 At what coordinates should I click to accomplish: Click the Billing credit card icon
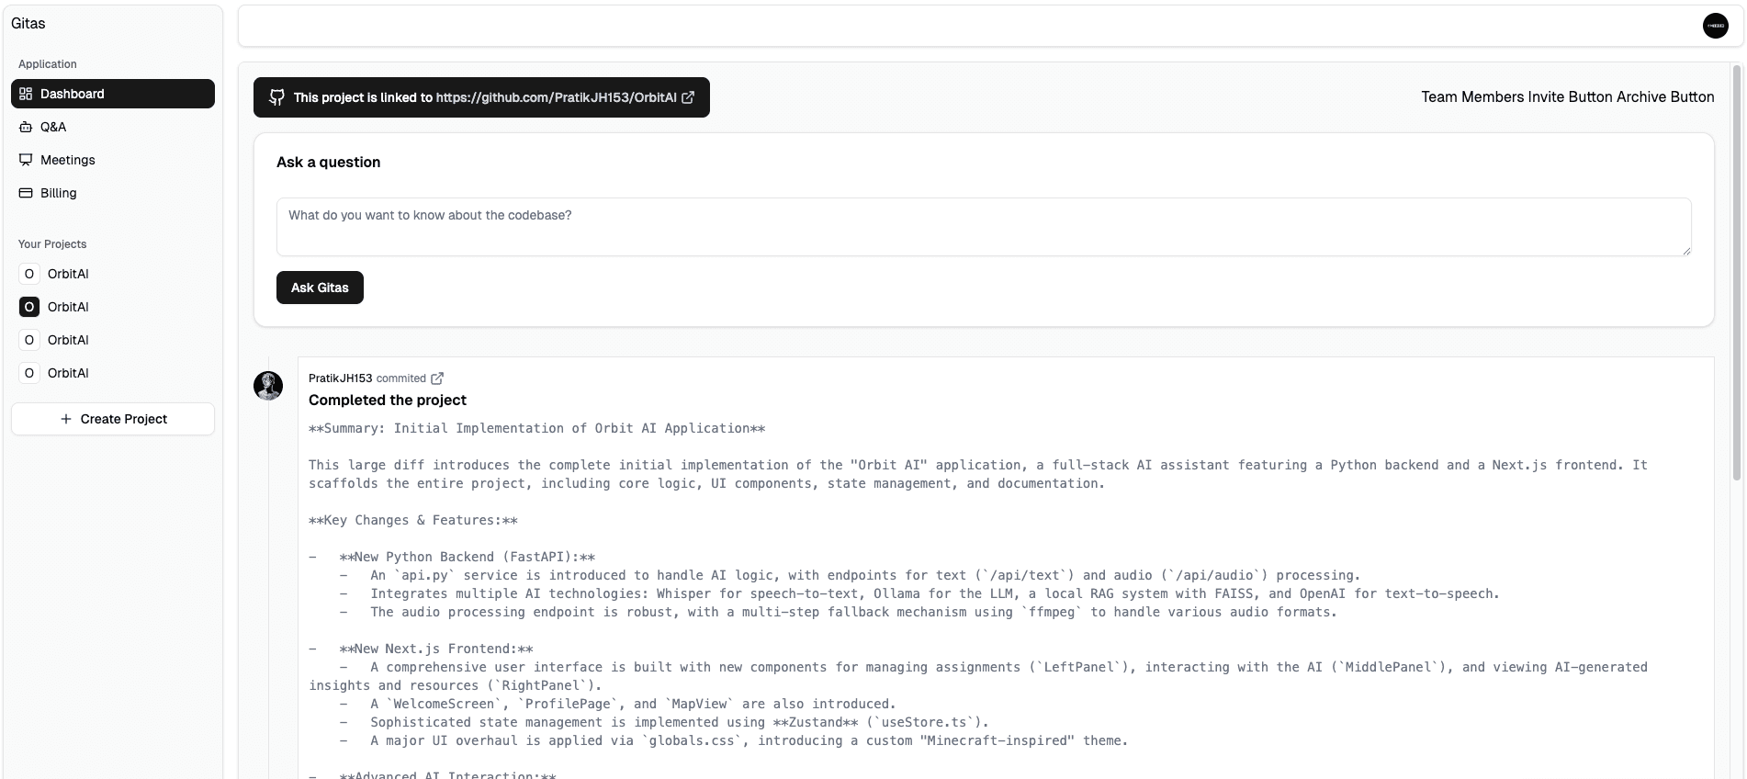click(x=26, y=193)
